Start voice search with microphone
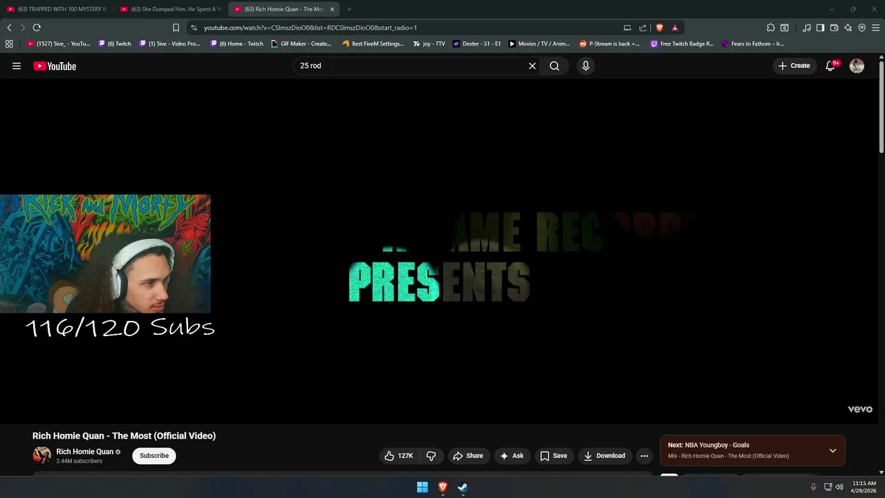The height and width of the screenshot is (498, 885). (x=586, y=66)
